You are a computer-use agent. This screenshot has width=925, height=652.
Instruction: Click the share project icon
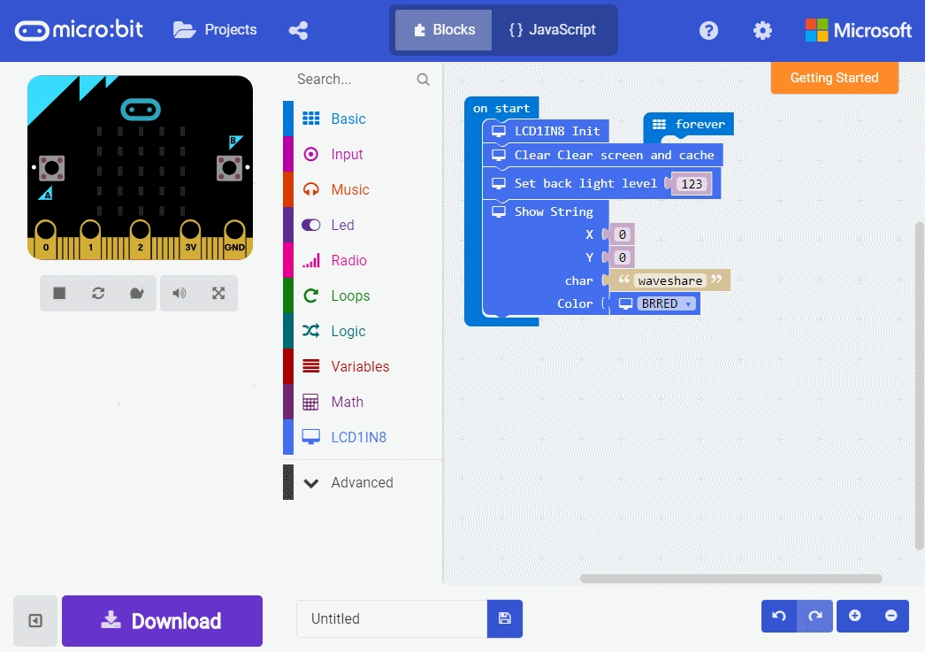(x=299, y=30)
